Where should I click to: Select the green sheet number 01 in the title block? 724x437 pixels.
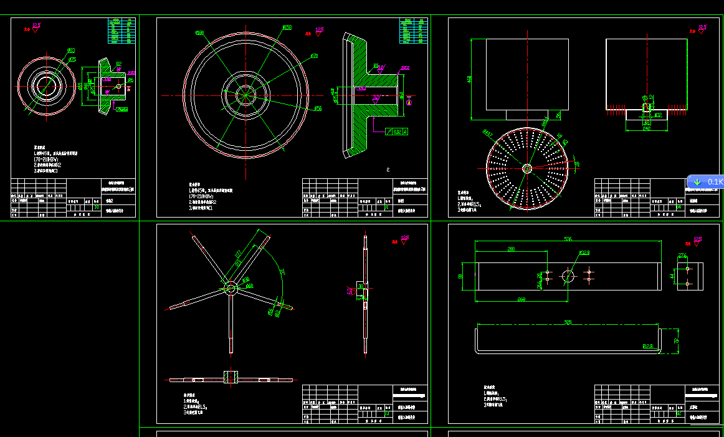[386, 208]
